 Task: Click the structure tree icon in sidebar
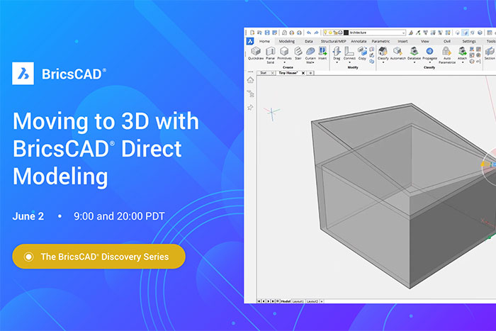[250, 94]
